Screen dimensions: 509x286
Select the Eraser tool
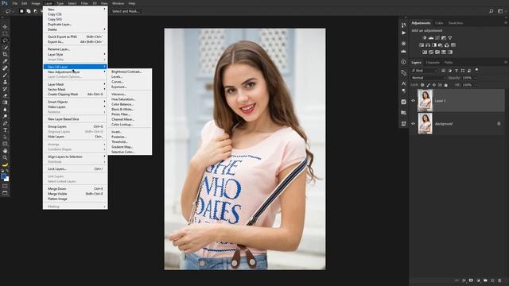(x=5, y=95)
